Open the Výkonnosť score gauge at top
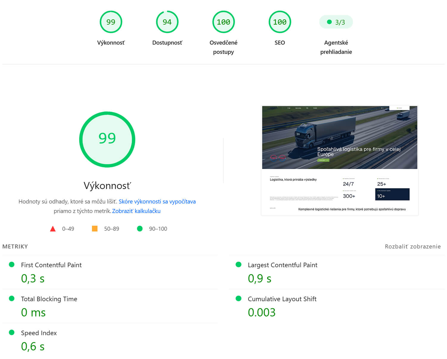 point(111,22)
